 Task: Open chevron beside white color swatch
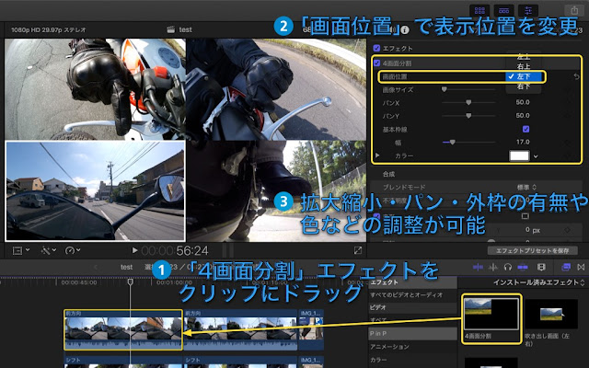(x=536, y=156)
